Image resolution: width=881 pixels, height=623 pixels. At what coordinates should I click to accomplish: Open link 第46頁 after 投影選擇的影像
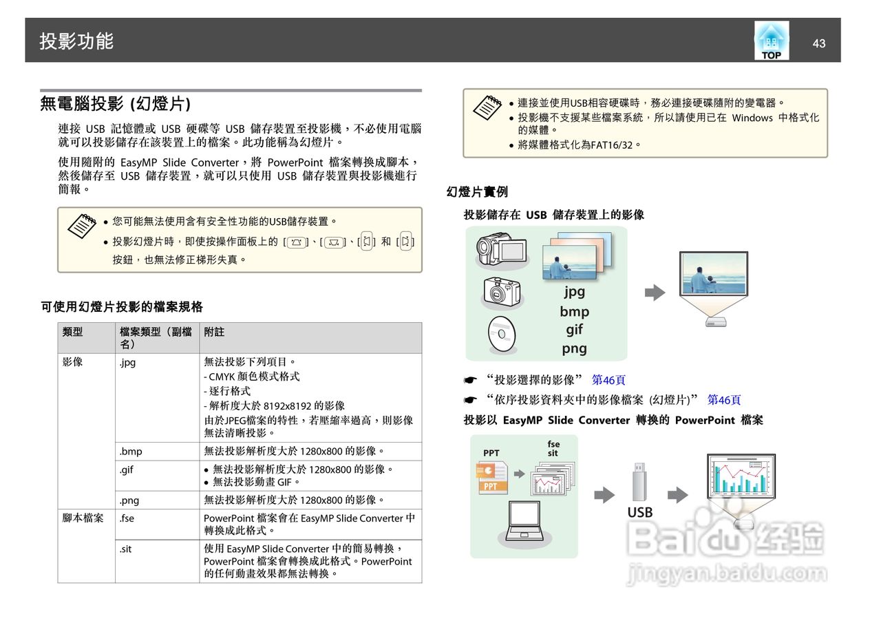click(608, 379)
